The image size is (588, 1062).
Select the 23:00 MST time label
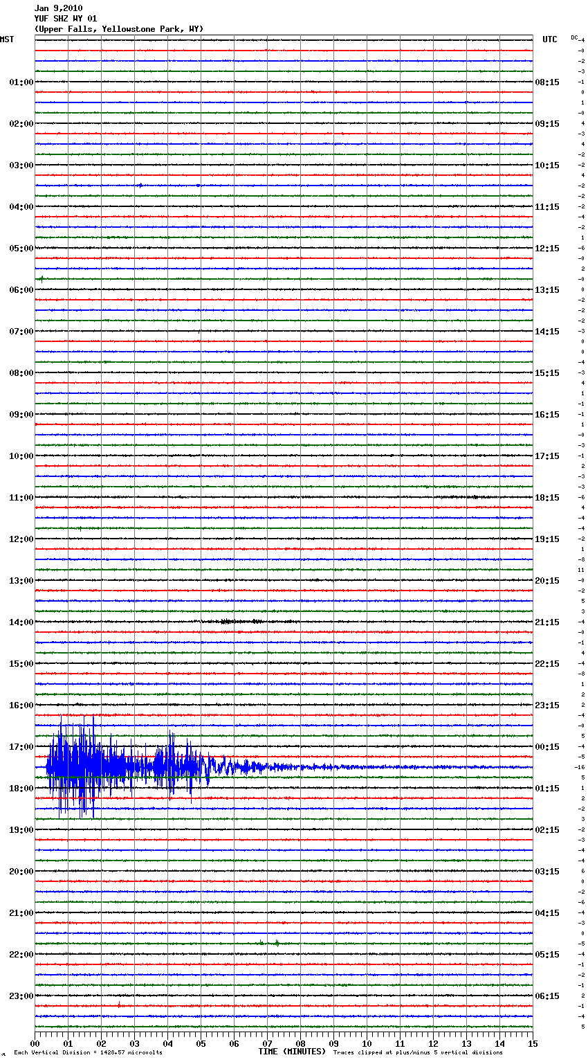21,996
